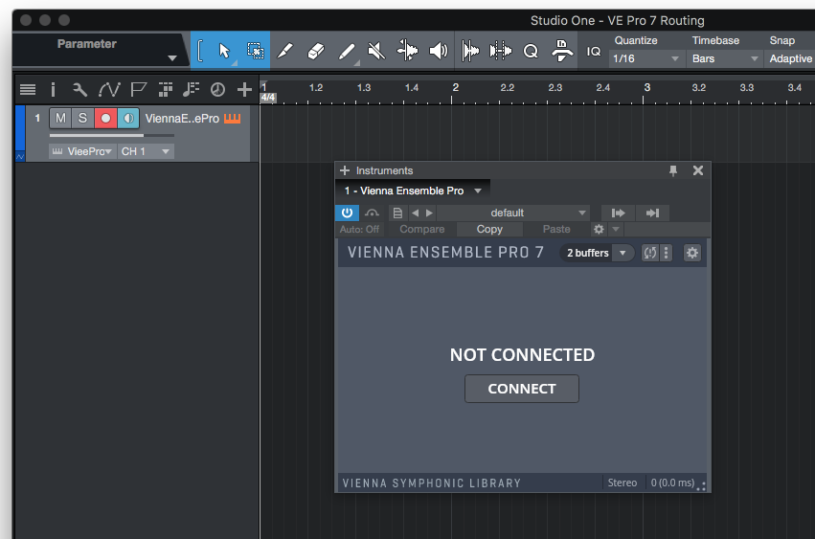Open the default preset dropdown
815x539 pixels.
[x=513, y=213]
